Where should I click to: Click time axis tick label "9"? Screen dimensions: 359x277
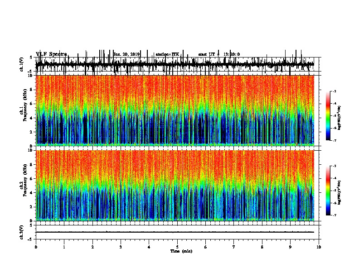click(290, 247)
